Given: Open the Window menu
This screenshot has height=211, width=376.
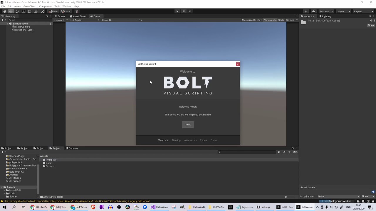Looking at the screenshot, I should pos(67,6).
